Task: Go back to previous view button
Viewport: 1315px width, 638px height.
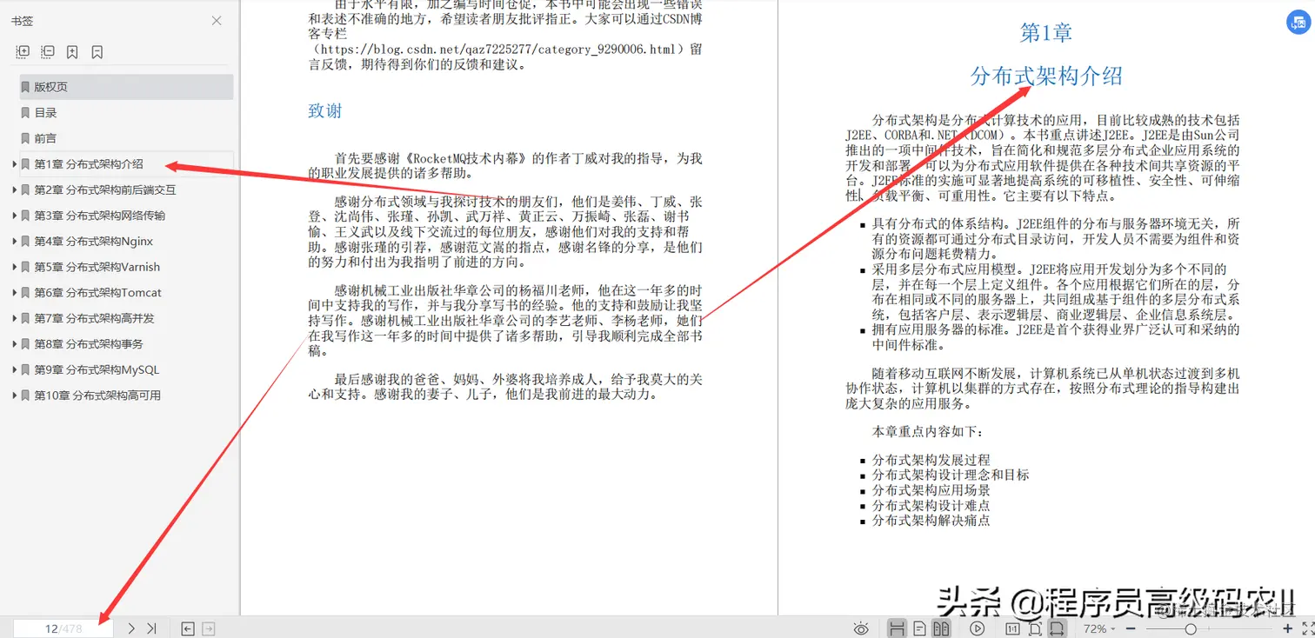Action: coord(188,628)
